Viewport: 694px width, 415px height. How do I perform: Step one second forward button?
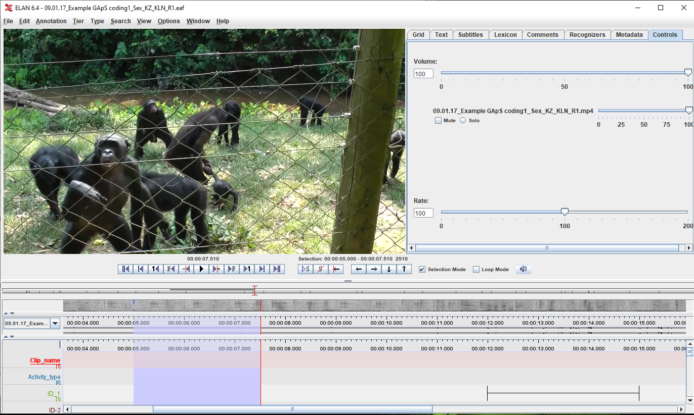[247, 269]
